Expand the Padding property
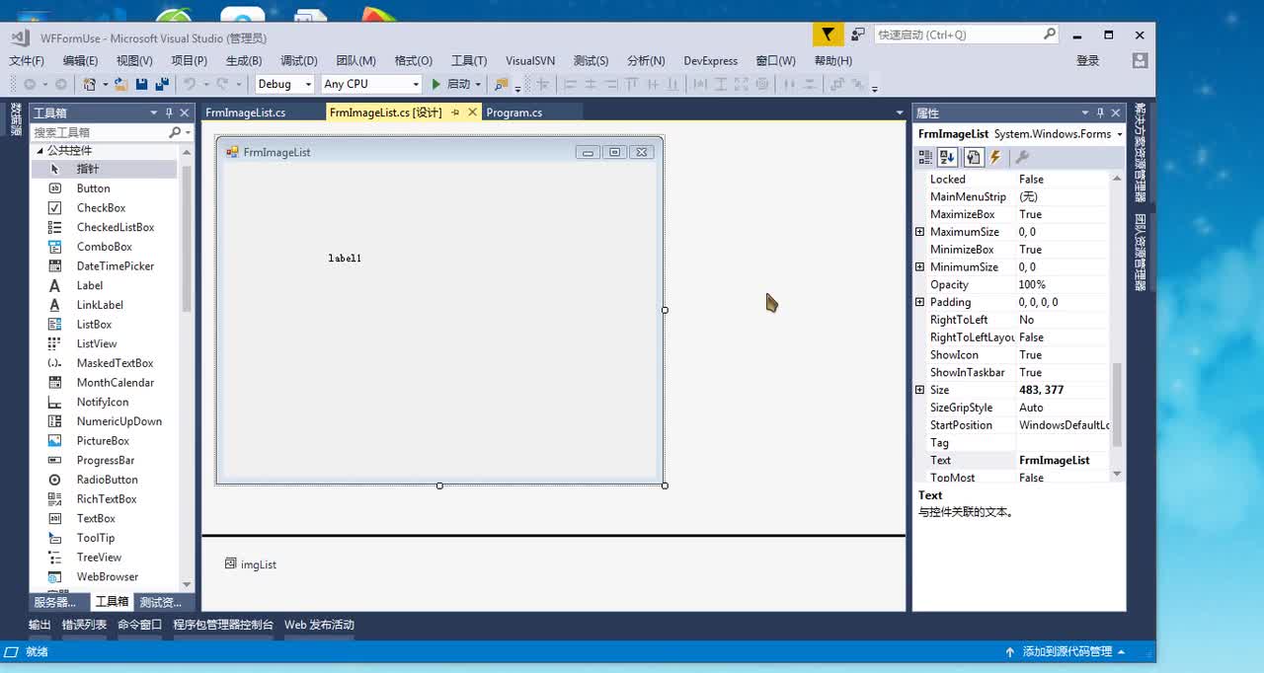Image resolution: width=1264 pixels, height=673 pixels. click(x=919, y=302)
